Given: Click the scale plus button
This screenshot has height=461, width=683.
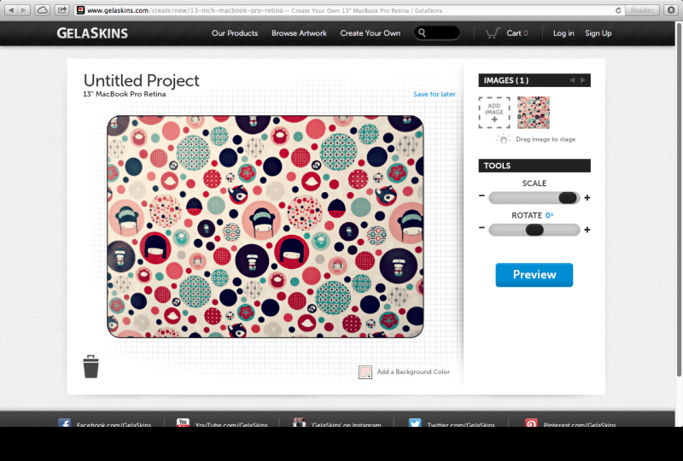Looking at the screenshot, I should click(x=587, y=198).
